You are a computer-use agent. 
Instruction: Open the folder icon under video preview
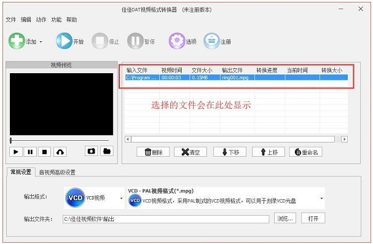pos(107,151)
